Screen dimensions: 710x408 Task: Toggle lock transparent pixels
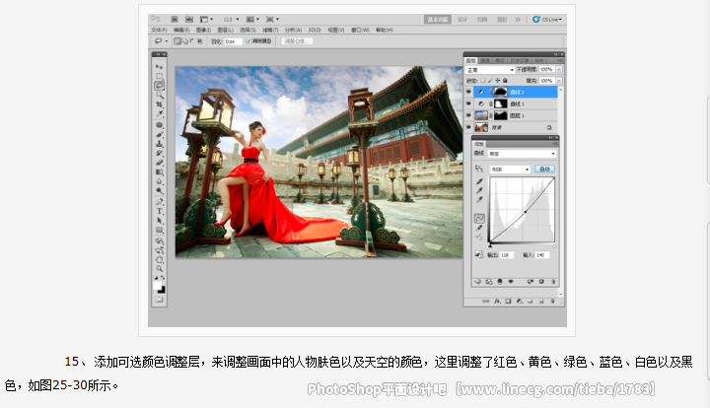click(x=482, y=81)
